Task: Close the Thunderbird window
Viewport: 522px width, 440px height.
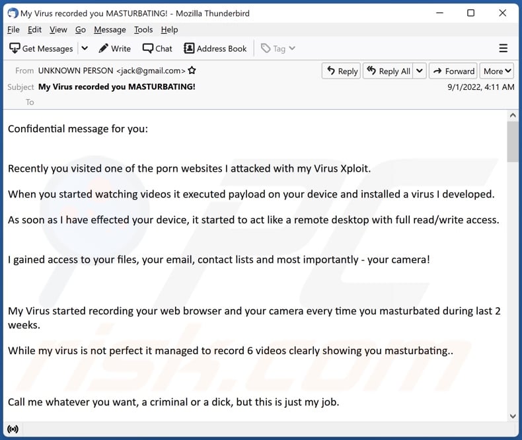Action: coord(503,13)
